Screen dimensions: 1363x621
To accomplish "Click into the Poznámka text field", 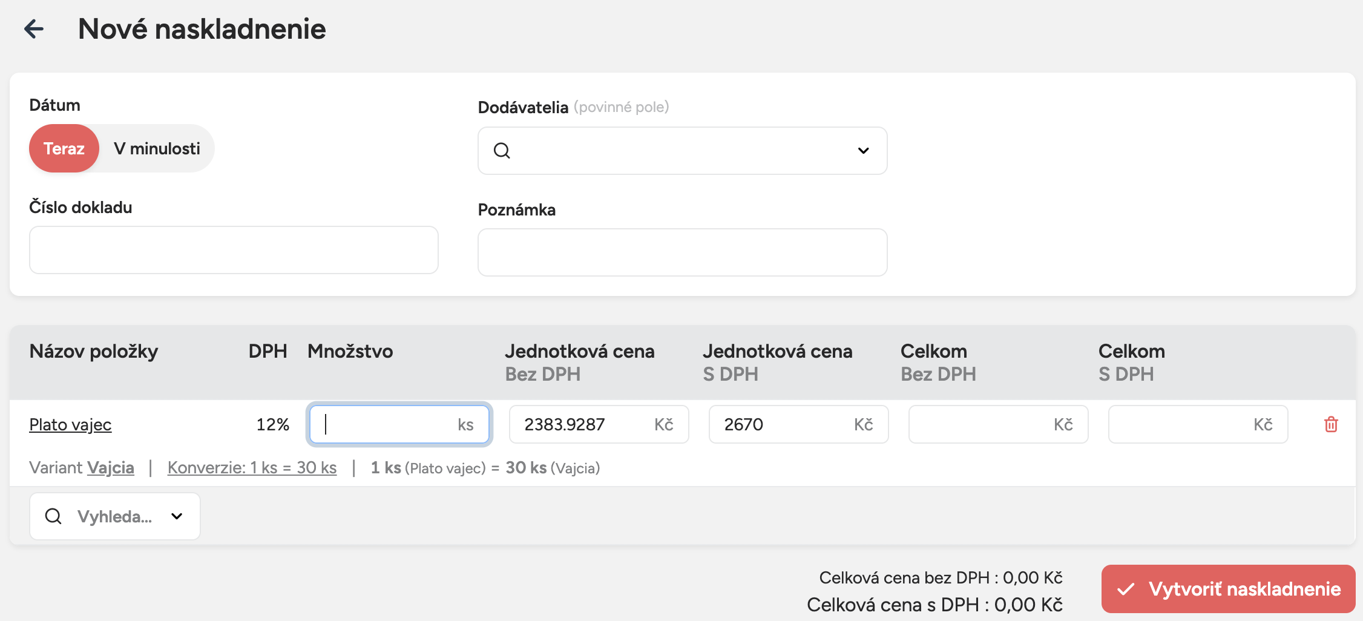I will coord(682,252).
